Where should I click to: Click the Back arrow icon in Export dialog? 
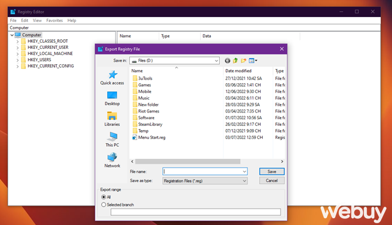tap(227, 61)
